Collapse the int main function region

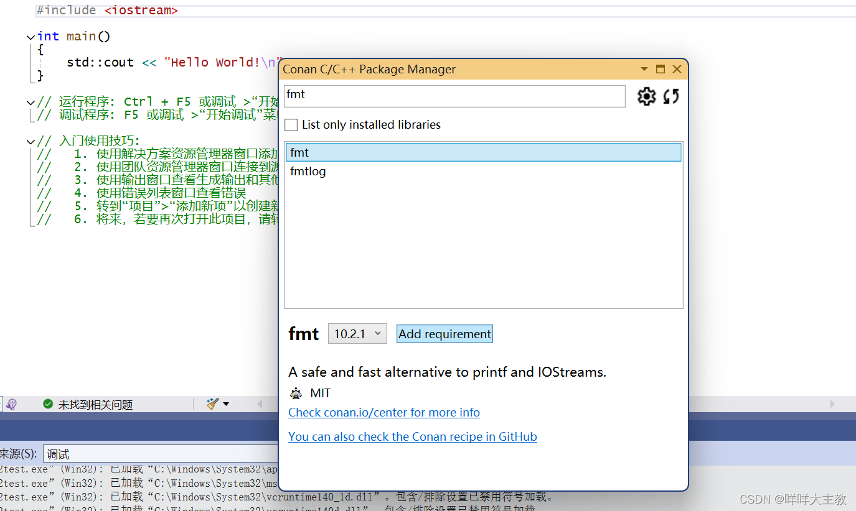click(x=30, y=36)
